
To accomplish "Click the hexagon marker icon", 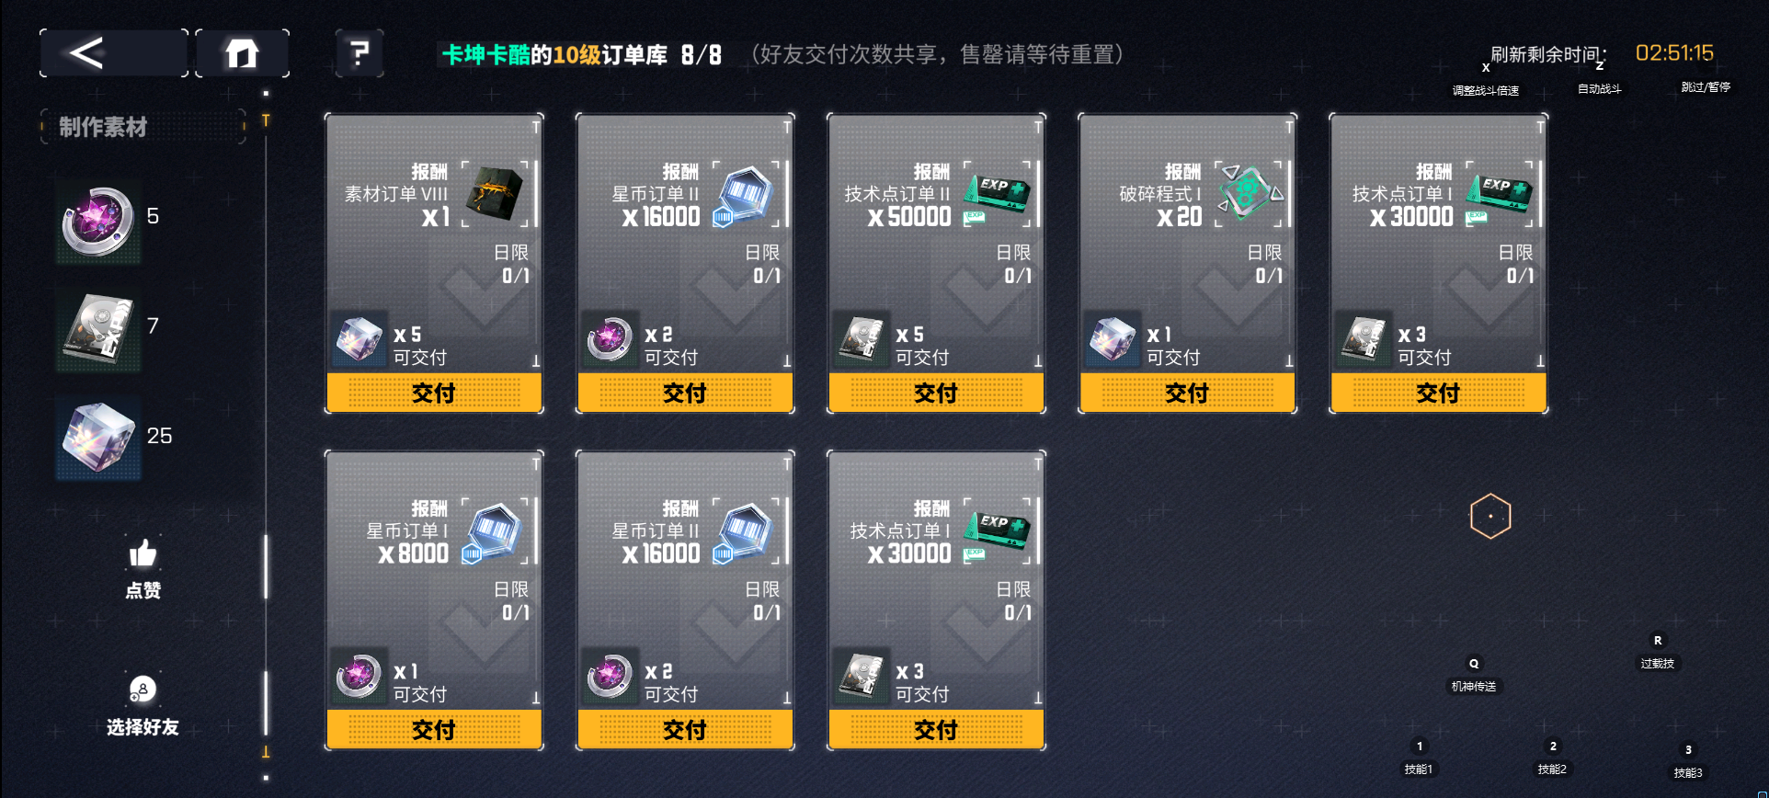I will (x=1490, y=516).
